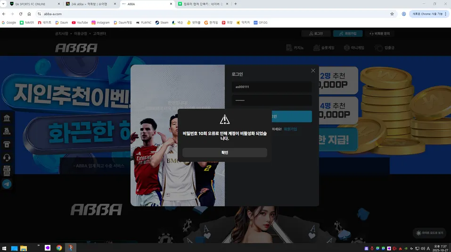Click the 회원가입 button in the site header
The width and height of the screenshot is (451, 252).
[x=348, y=34]
